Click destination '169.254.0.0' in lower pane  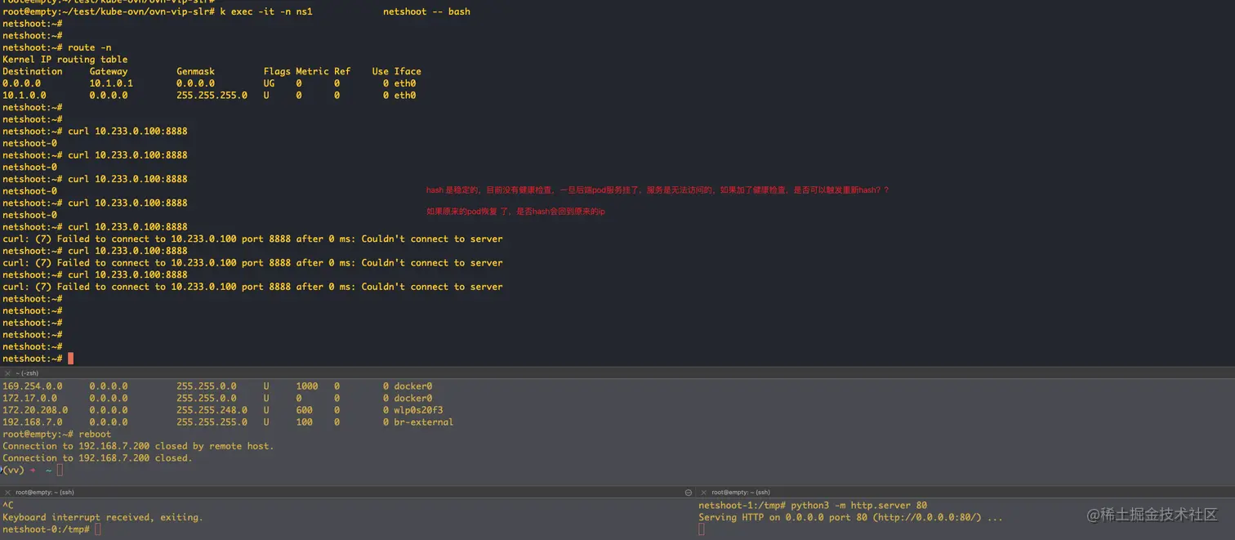(x=33, y=386)
